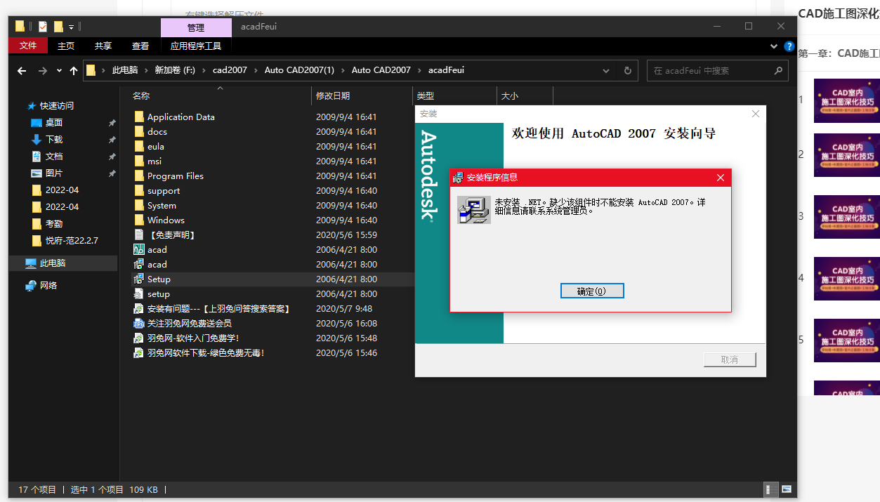Select 桌面 in quick access
Viewport: 880px width, 502px height.
coord(54,123)
